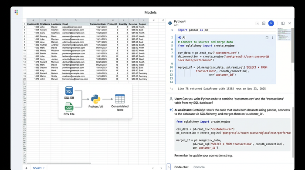305x170 pixels.
Task: Select column D header
Action: point(75,20)
